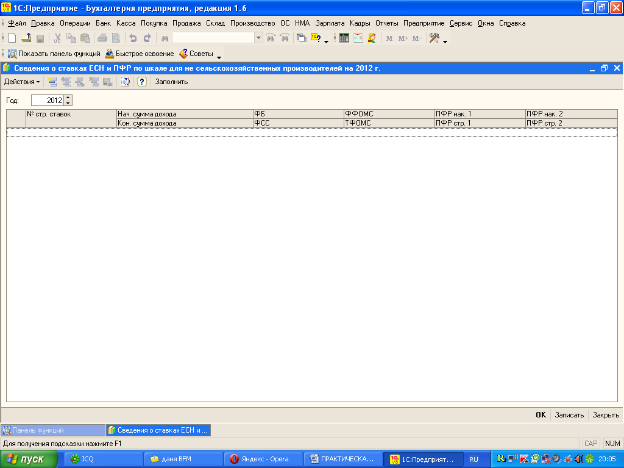Click the Open file icon in the toolbar

point(26,38)
